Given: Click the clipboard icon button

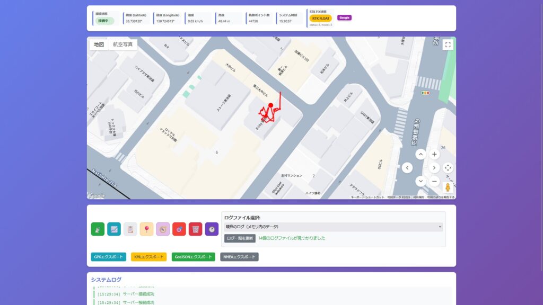Looking at the screenshot, I should 130,229.
